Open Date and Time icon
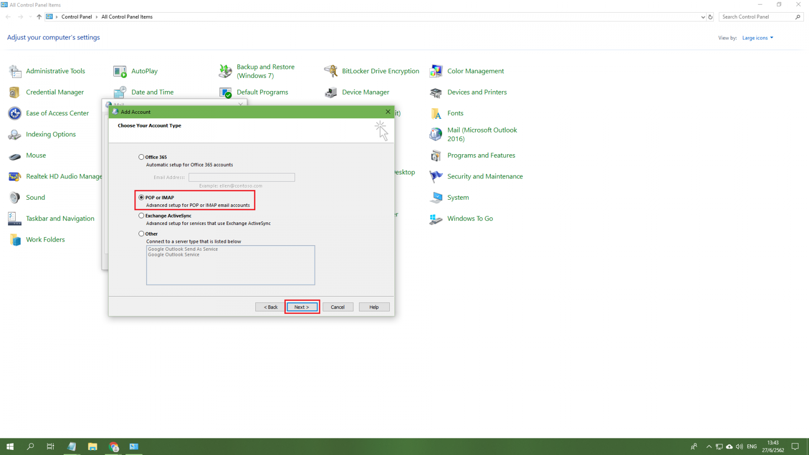809x455 pixels. (x=120, y=93)
